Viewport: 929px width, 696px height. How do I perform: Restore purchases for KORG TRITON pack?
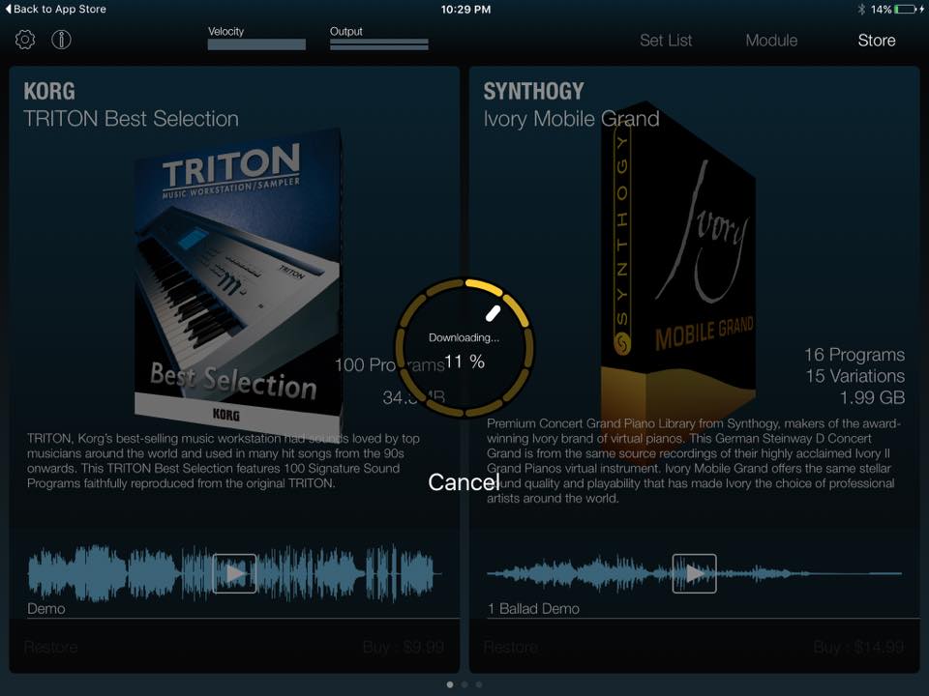click(x=49, y=648)
